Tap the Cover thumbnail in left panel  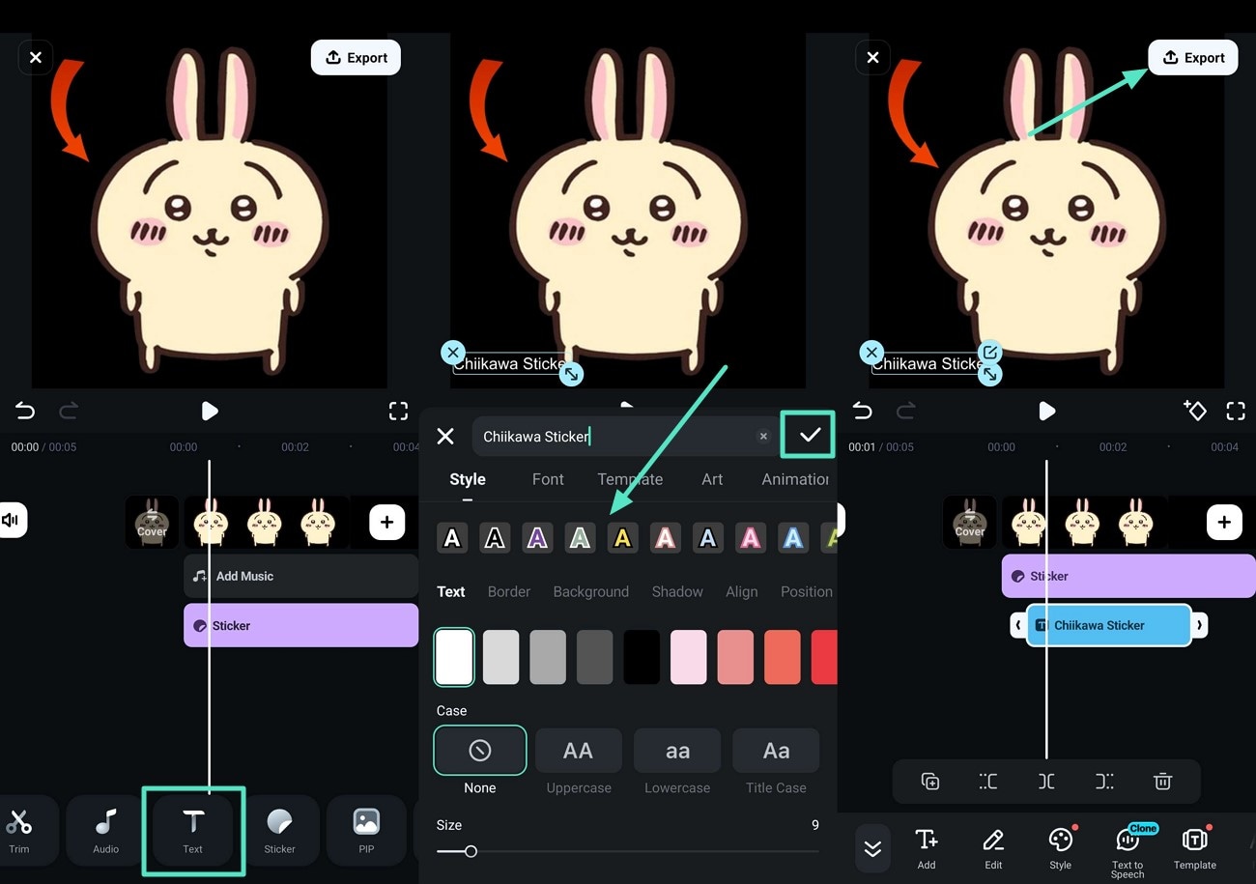pos(152,523)
